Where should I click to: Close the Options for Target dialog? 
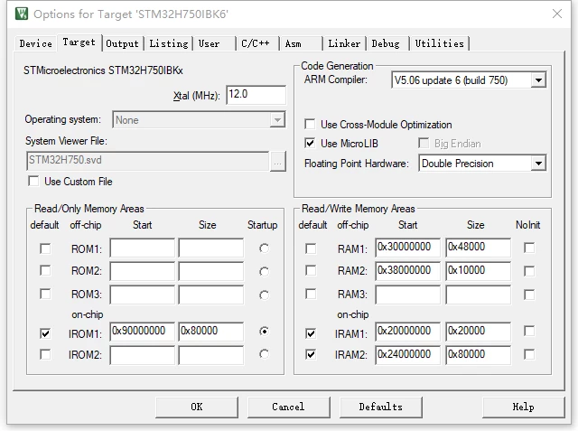click(x=557, y=14)
